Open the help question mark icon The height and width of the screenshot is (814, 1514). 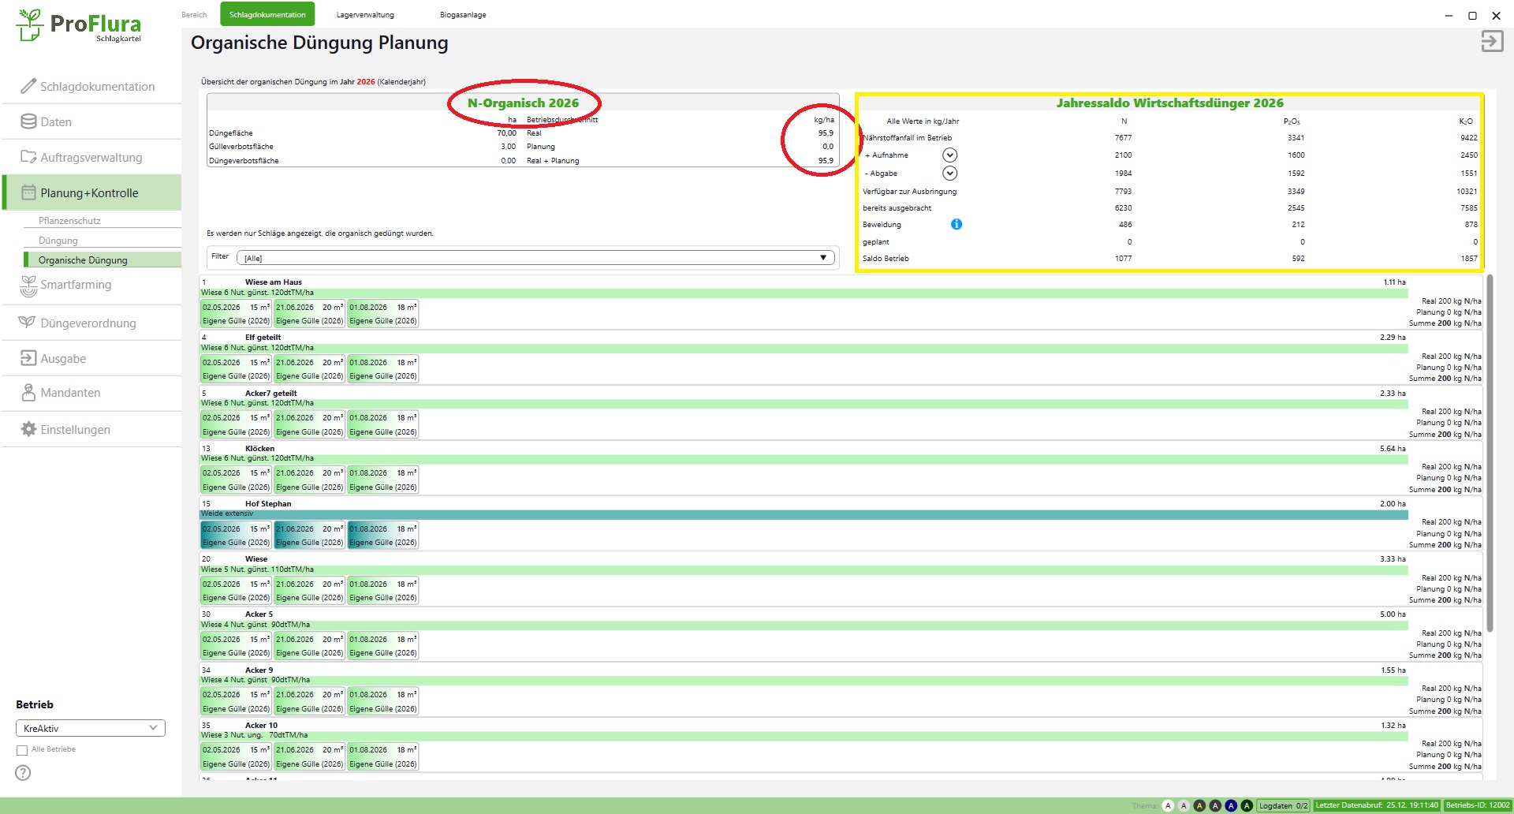(x=24, y=773)
